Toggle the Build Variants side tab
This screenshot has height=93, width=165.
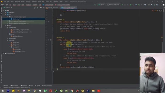pyautogui.click(x=1, y=78)
